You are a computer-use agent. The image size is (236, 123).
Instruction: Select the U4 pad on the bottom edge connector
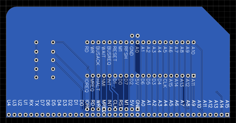click(9, 115)
